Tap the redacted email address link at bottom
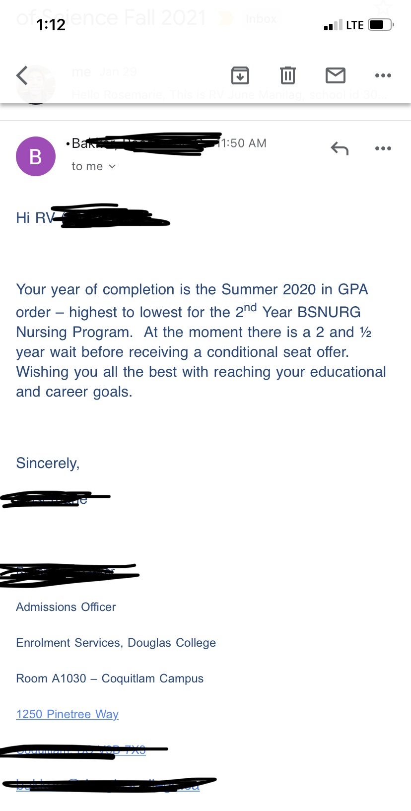Screen dimensions: 411x811 [x=108, y=785]
